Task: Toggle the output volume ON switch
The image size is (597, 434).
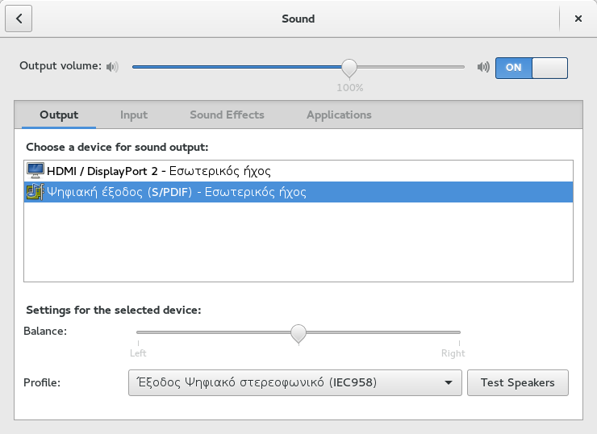Action: click(531, 68)
